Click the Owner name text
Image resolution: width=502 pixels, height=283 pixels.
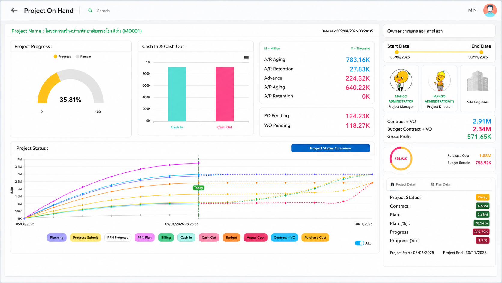[x=424, y=31]
